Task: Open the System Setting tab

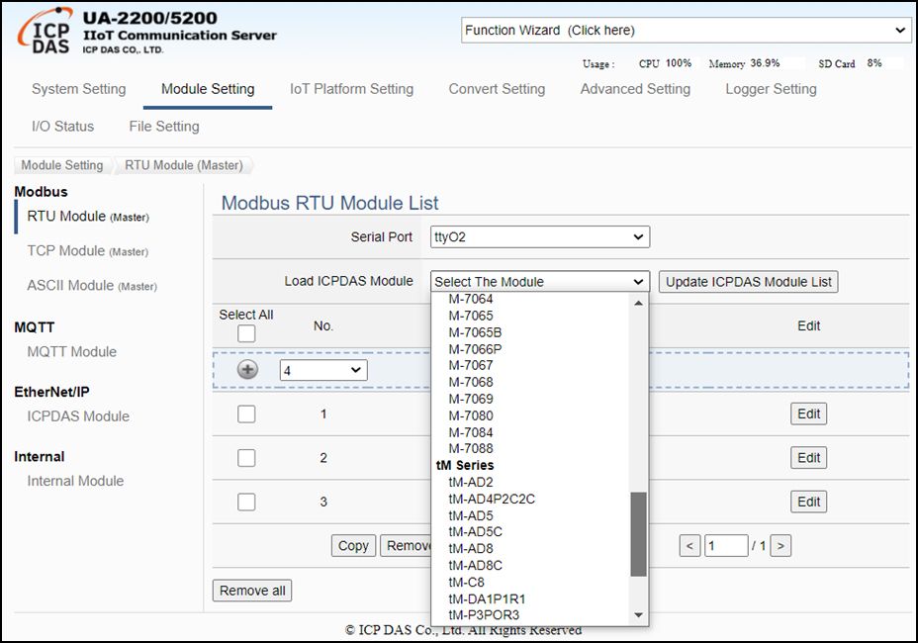Action: tap(79, 89)
